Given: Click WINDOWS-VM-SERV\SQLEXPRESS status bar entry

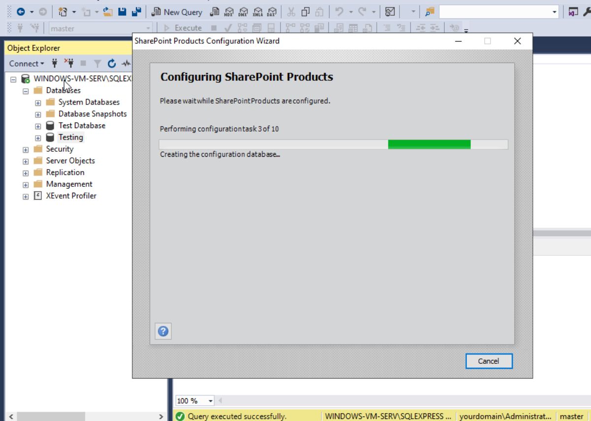Looking at the screenshot, I should point(388,416).
